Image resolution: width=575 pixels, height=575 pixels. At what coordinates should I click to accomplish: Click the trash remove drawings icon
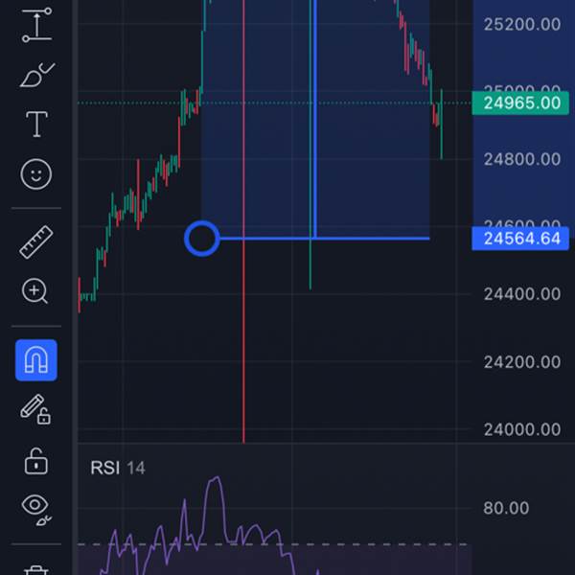pyautogui.click(x=36, y=570)
